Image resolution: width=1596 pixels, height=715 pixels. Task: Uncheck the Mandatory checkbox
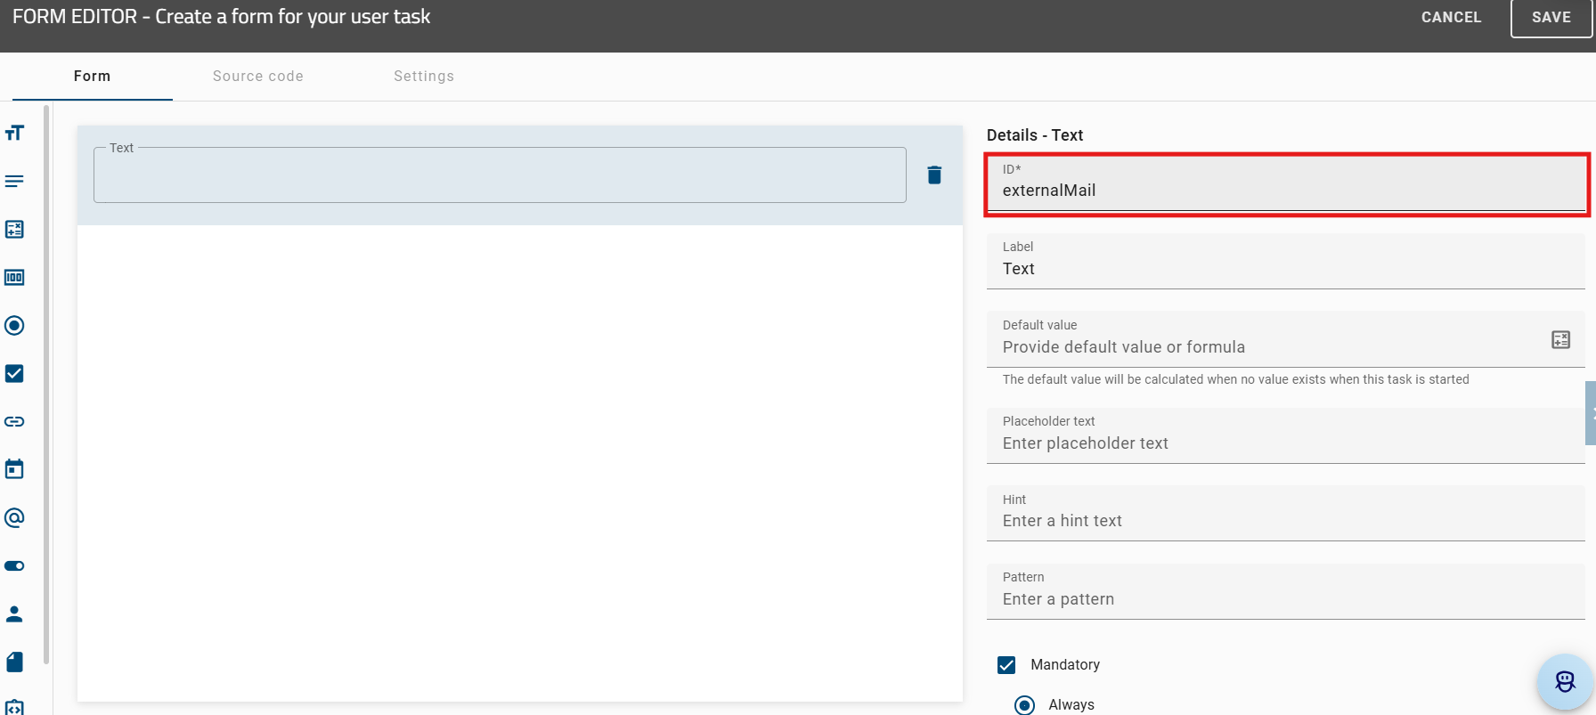pyautogui.click(x=1006, y=665)
